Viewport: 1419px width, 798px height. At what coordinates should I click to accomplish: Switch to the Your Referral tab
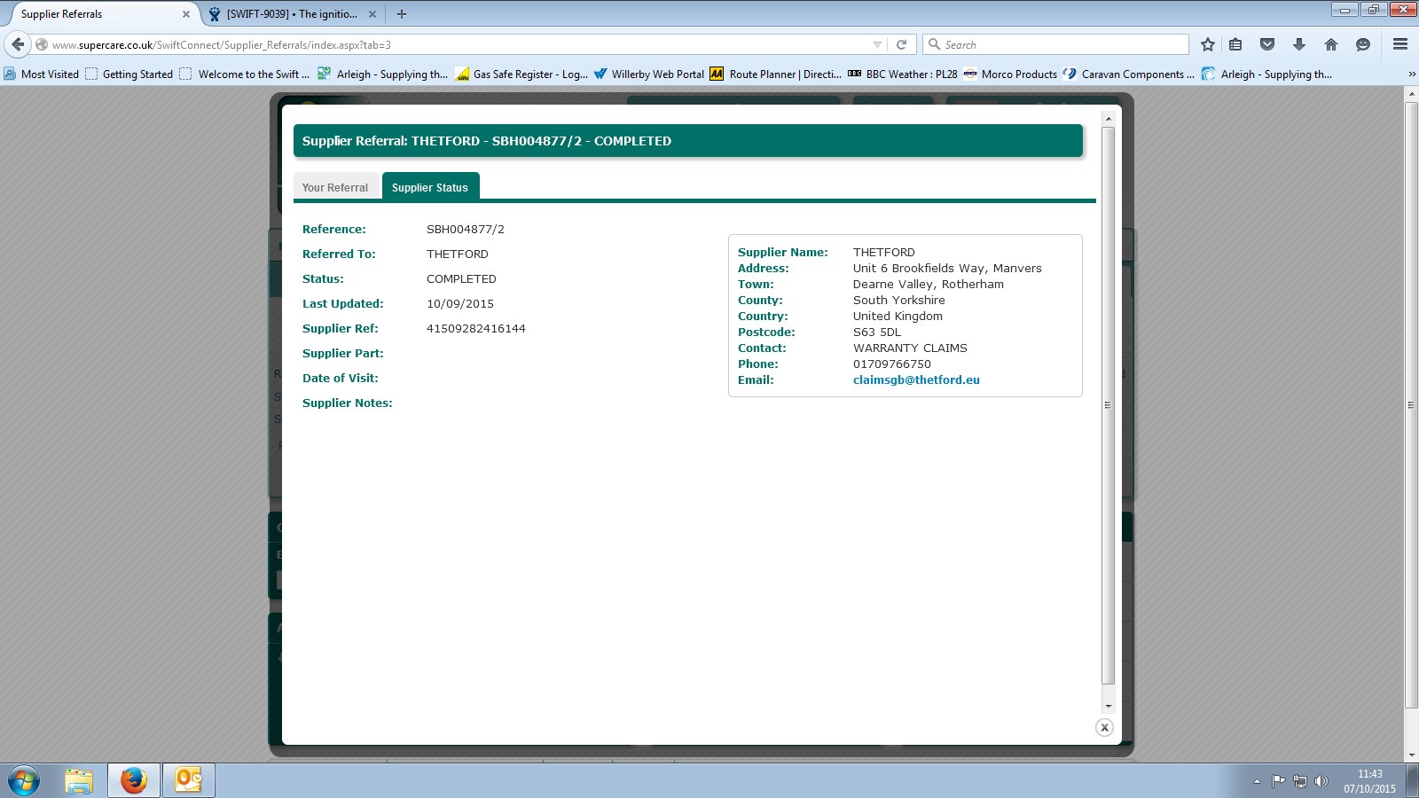pos(335,187)
